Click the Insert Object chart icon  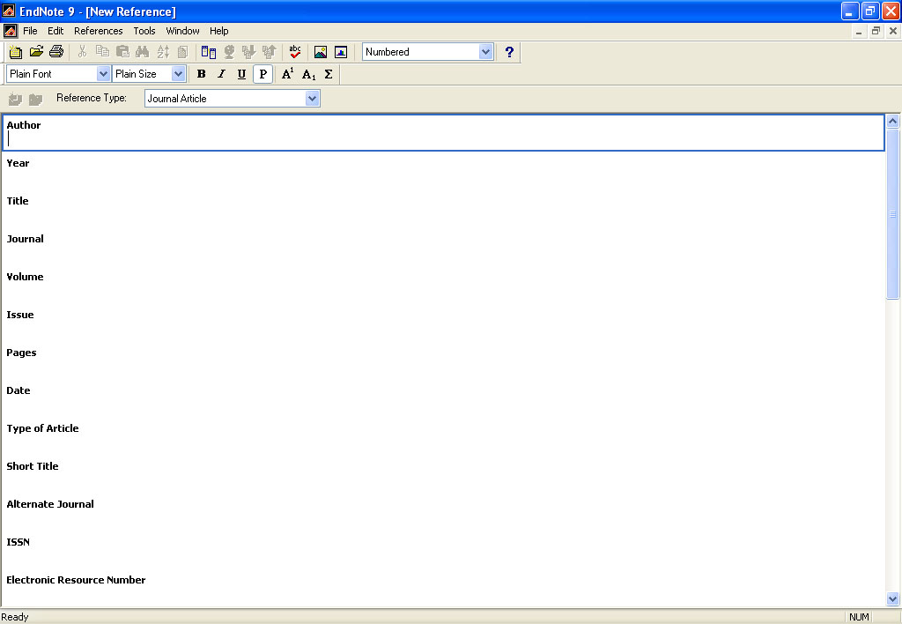point(341,52)
